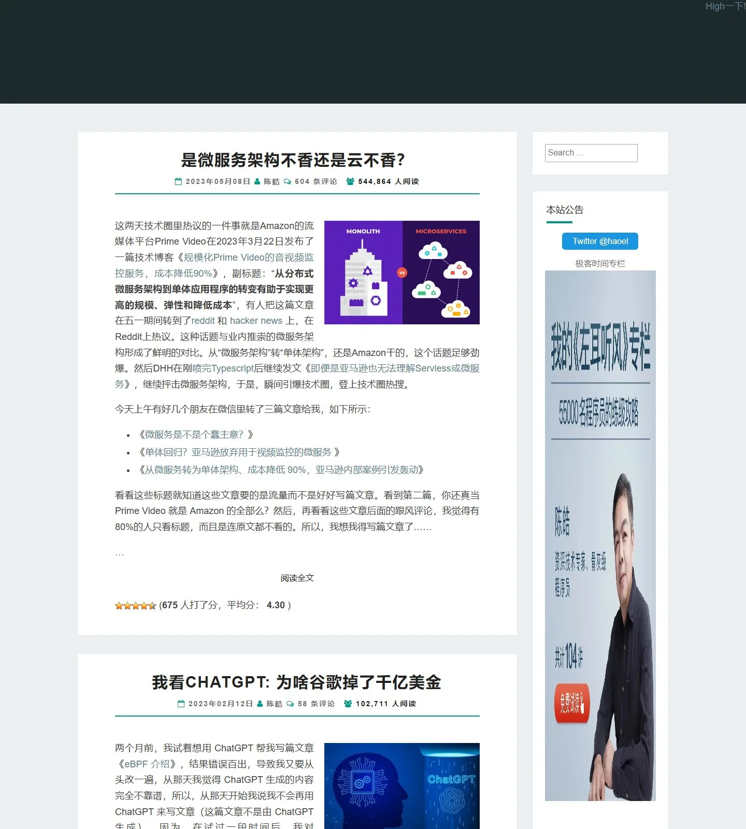Open the 604 条评论 comments link
Image resolution: width=746 pixels, height=829 pixels.
click(316, 181)
